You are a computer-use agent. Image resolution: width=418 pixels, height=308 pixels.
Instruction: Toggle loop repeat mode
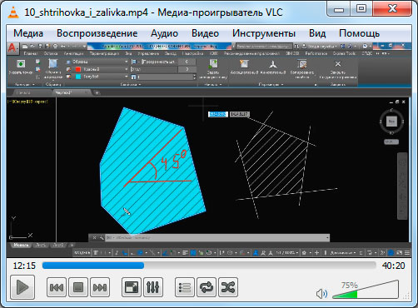click(207, 287)
